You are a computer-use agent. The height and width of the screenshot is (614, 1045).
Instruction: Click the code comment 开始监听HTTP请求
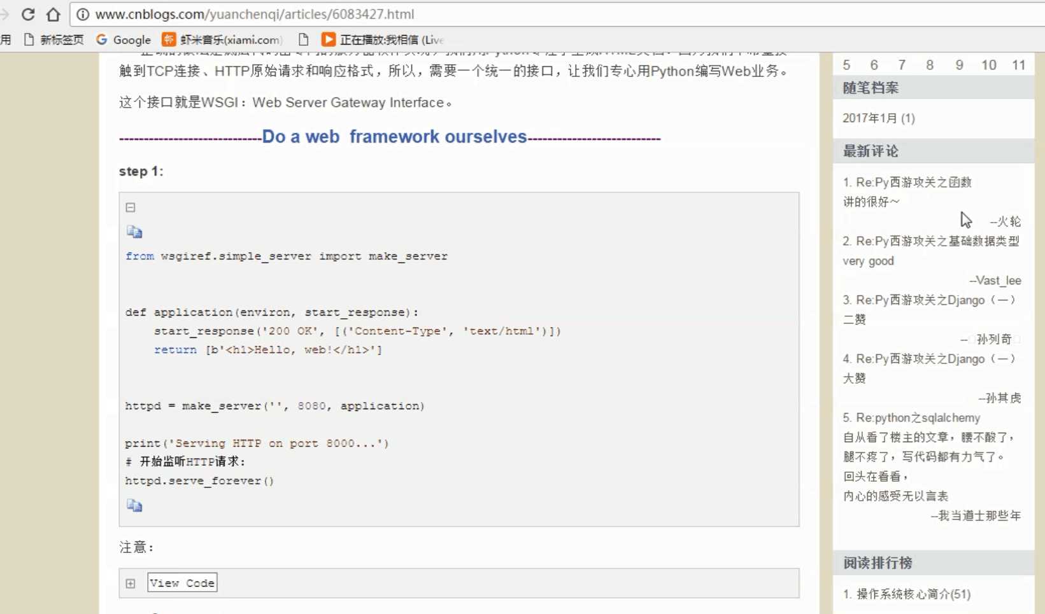(185, 462)
